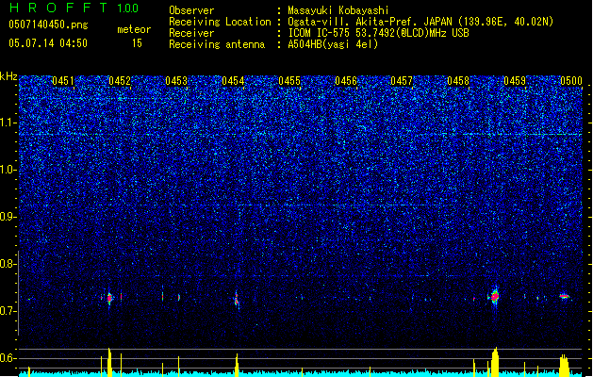The image size is (593, 377).
Task: Click the Receiving antenna label
Action: (217, 44)
